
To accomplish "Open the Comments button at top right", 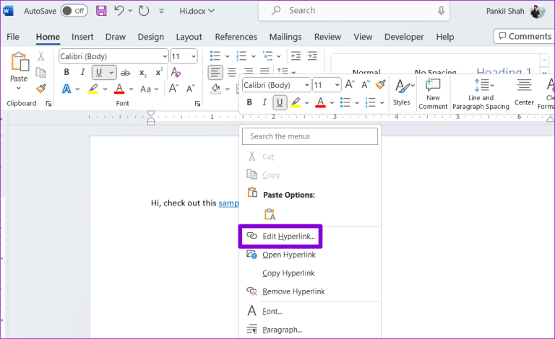I will coord(523,36).
